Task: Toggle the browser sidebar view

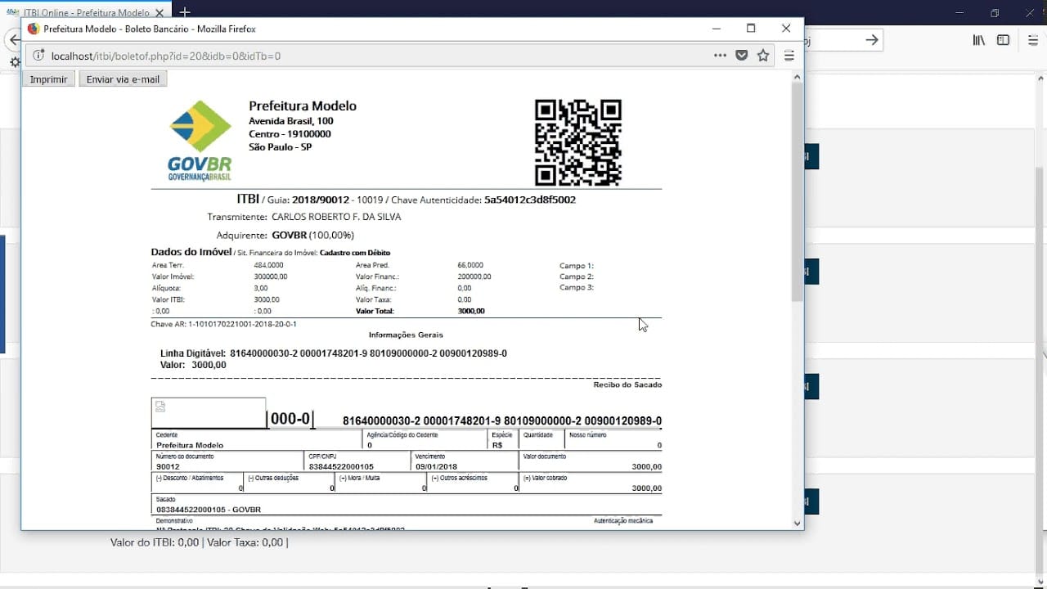Action: 1004,38
